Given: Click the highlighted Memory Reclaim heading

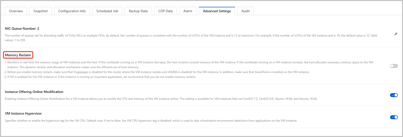Looking at the screenshot, I should click(18, 55).
